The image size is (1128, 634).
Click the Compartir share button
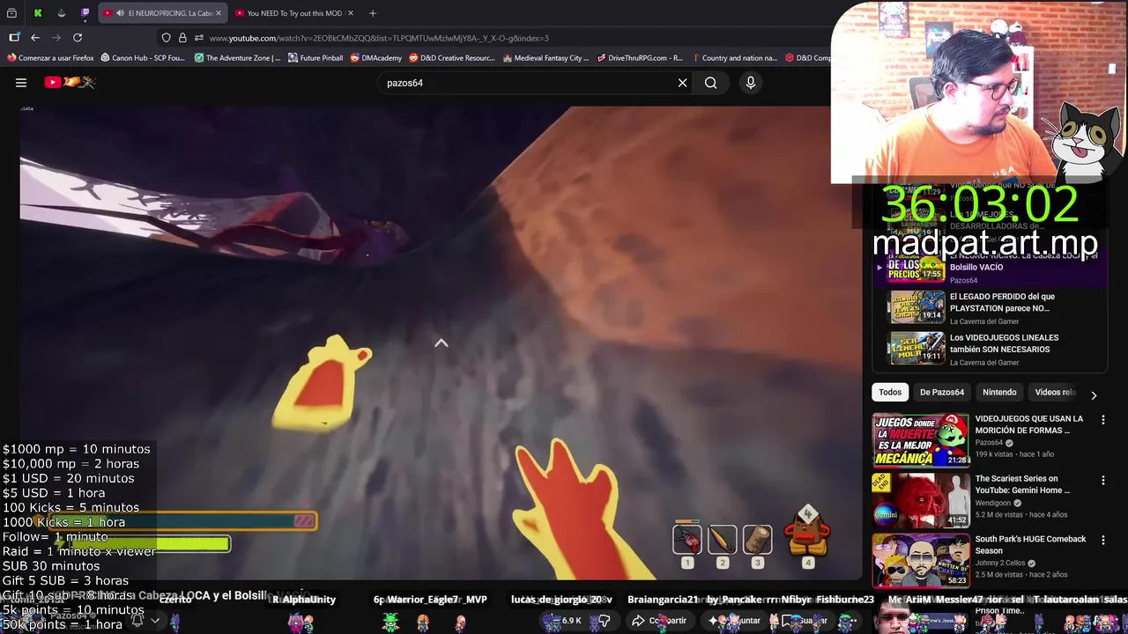[x=659, y=621]
